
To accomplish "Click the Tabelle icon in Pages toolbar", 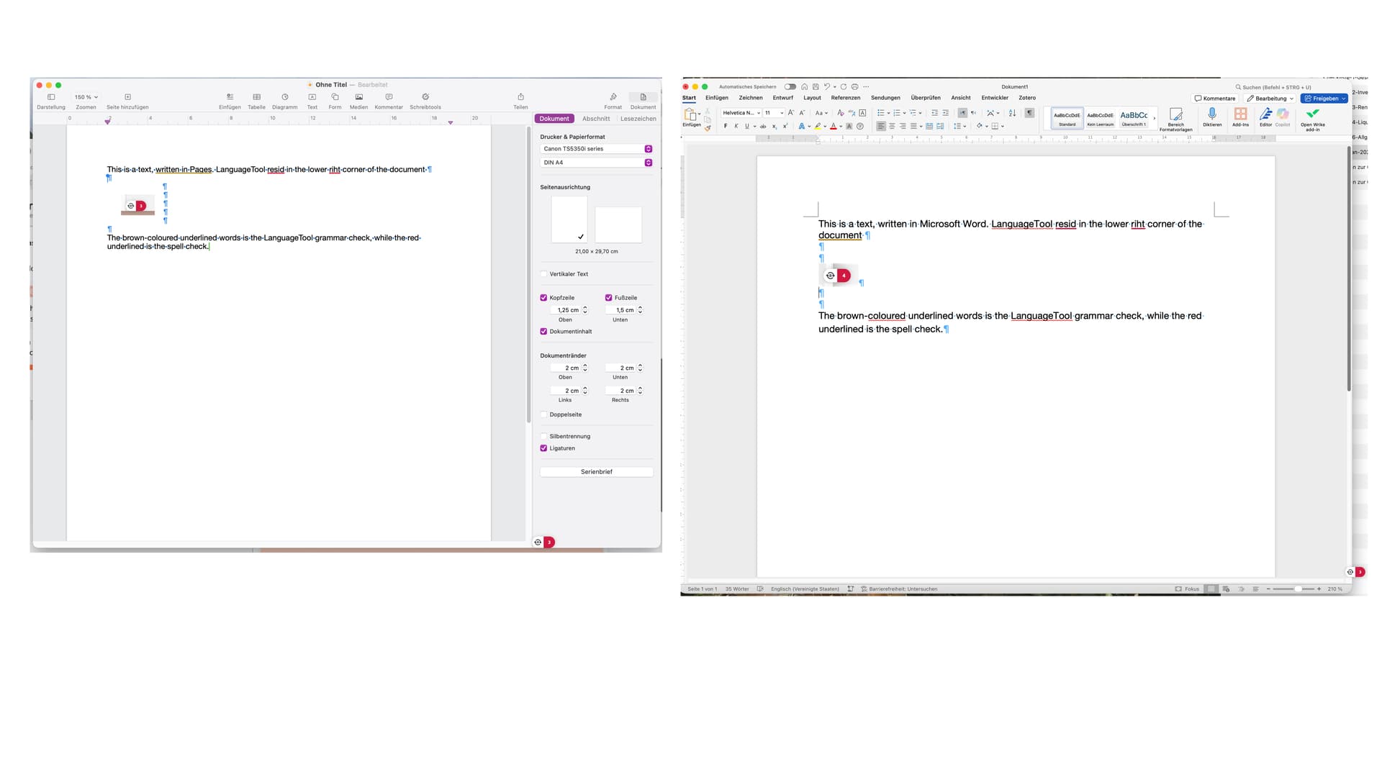I will tap(256, 97).
